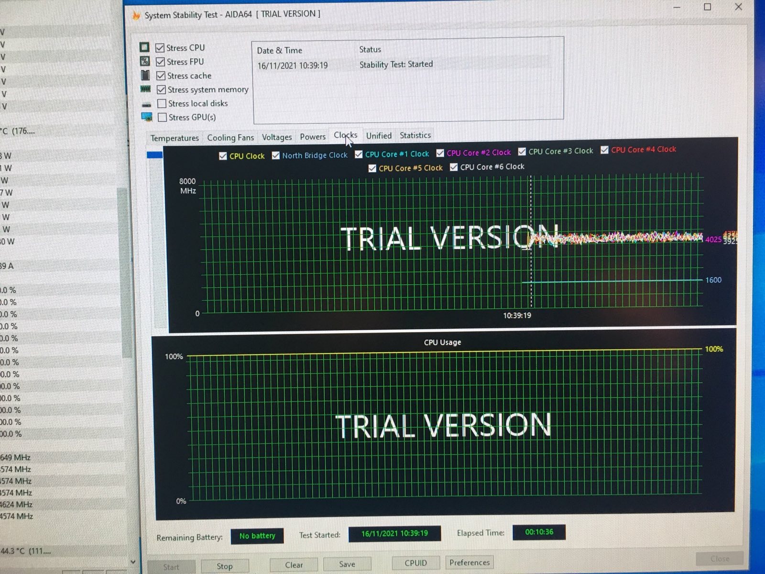Switch to the Unified tab
Image resolution: width=765 pixels, height=574 pixels.
click(379, 136)
